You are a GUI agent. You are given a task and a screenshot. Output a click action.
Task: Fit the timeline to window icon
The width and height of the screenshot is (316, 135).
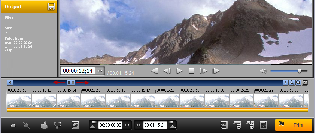point(305,82)
